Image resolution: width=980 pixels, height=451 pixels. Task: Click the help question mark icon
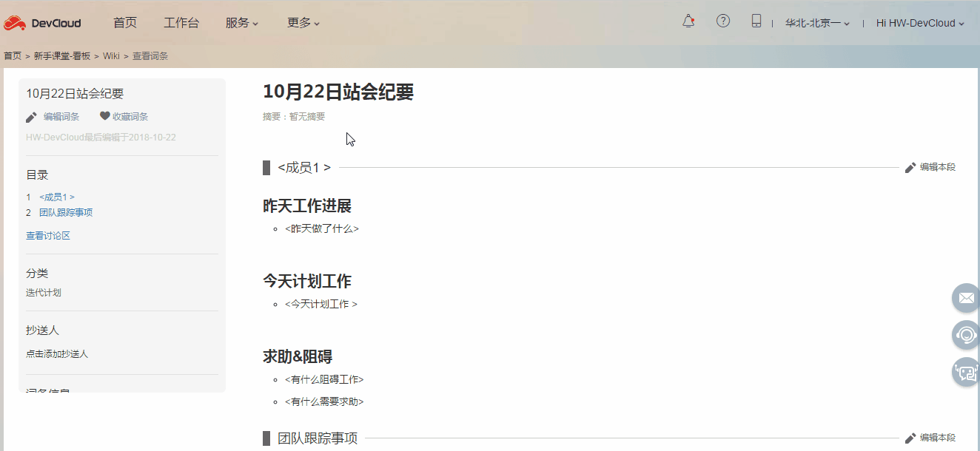pos(722,21)
